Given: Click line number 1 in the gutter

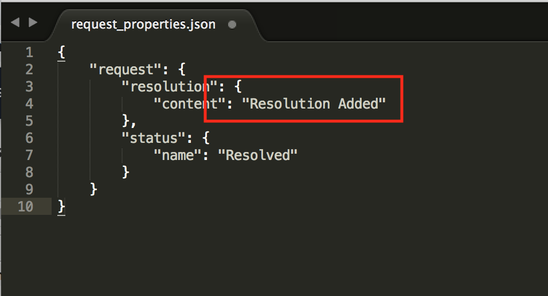Looking at the screenshot, I should pyautogui.click(x=29, y=53).
